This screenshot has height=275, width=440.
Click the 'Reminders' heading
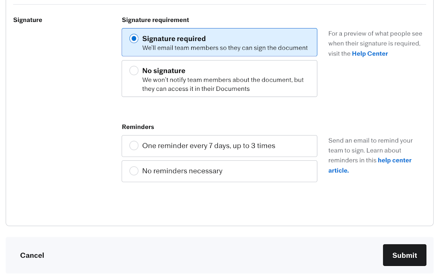(138, 127)
